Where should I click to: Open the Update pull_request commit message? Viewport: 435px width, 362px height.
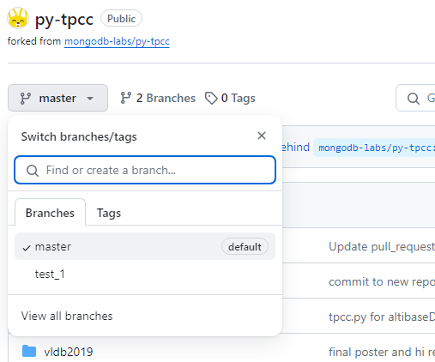coord(382,246)
